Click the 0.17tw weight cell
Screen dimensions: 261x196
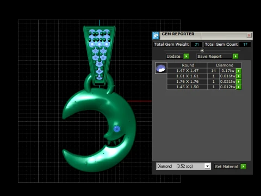click(x=228, y=71)
